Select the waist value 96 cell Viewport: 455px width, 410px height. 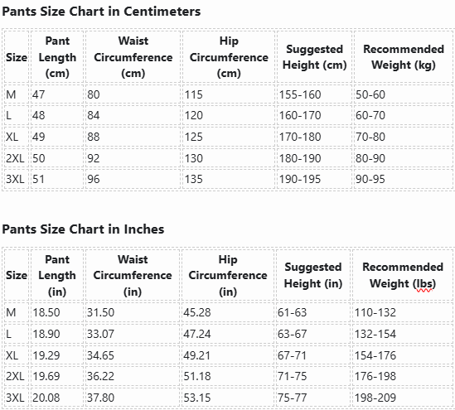pyautogui.click(x=133, y=179)
